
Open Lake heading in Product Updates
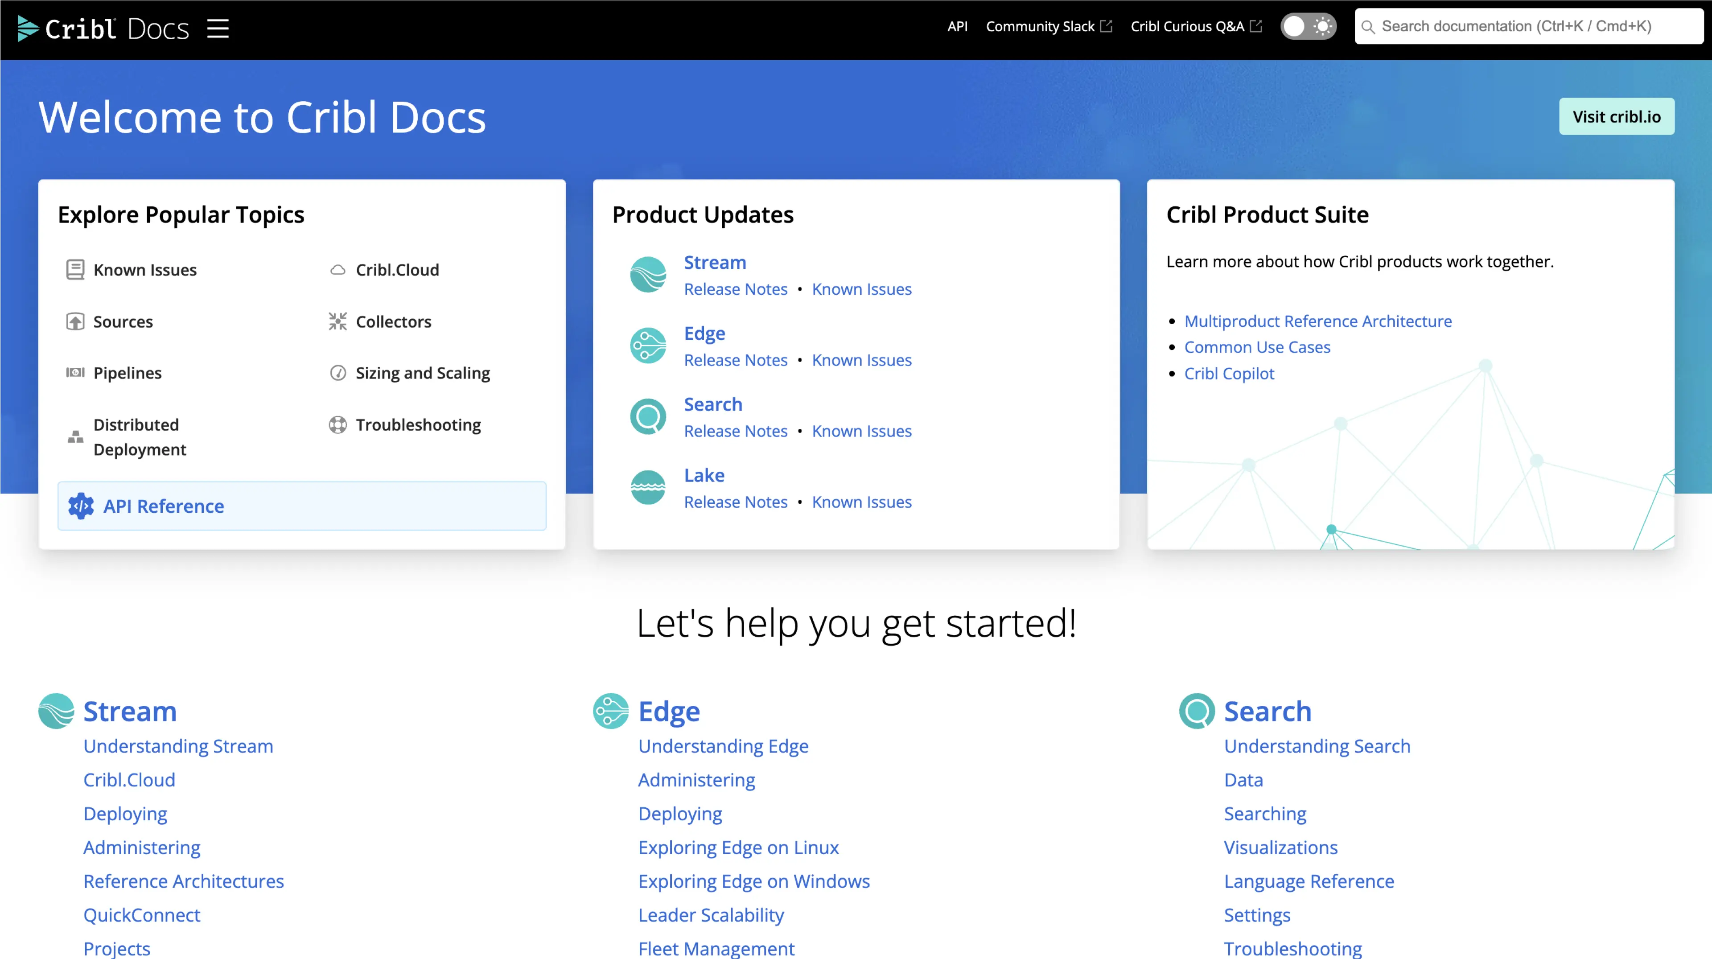point(704,475)
